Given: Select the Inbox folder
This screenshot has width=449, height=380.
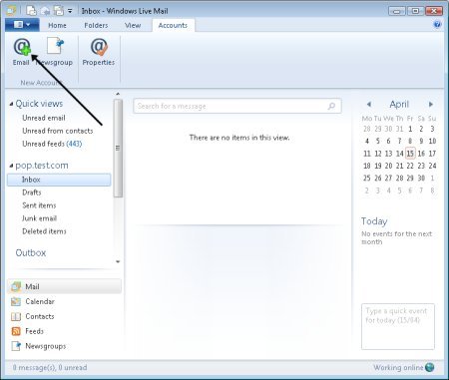Looking at the screenshot, I should click(x=59, y=180).
